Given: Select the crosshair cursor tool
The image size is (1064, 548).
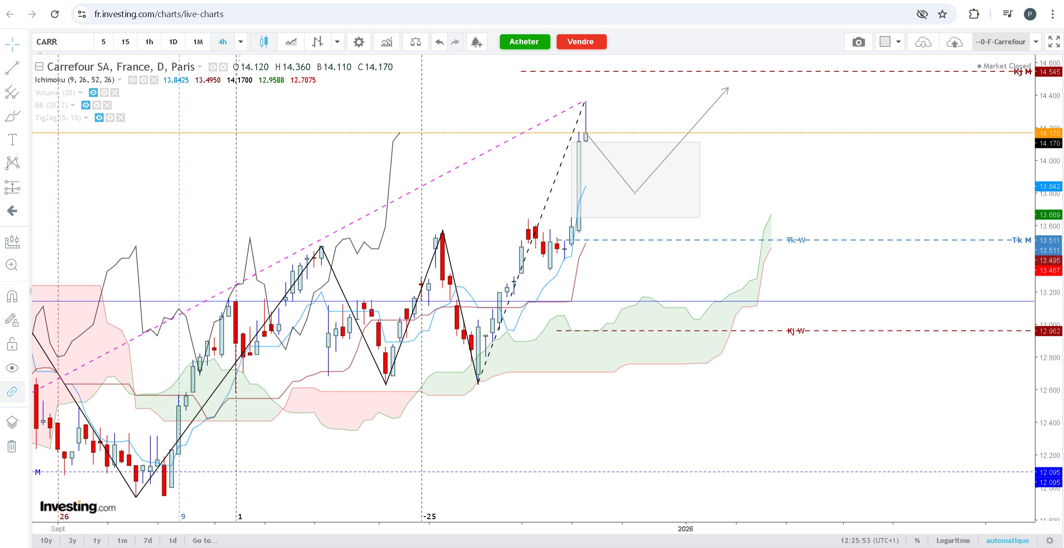Looking at the screenshot, I should 13,44.
